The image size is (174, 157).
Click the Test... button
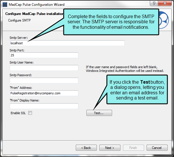coord(99,113)
